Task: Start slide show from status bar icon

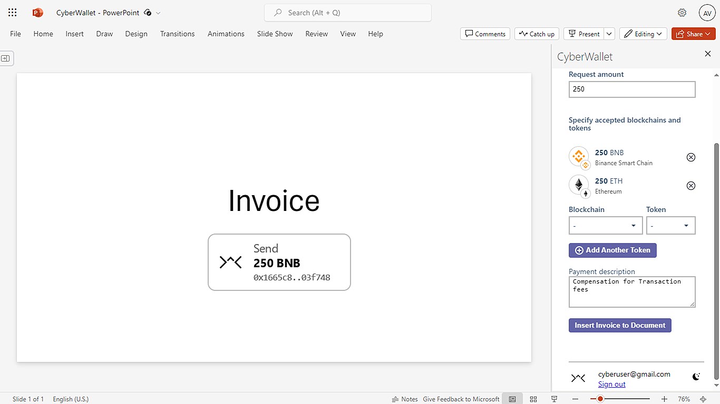Action: click(554, 399)
